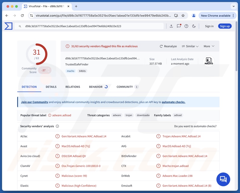The width and height of the screenshot is (240, 193).
Task: Click the Reanalyze button
Action: click(x=168, y=46)
